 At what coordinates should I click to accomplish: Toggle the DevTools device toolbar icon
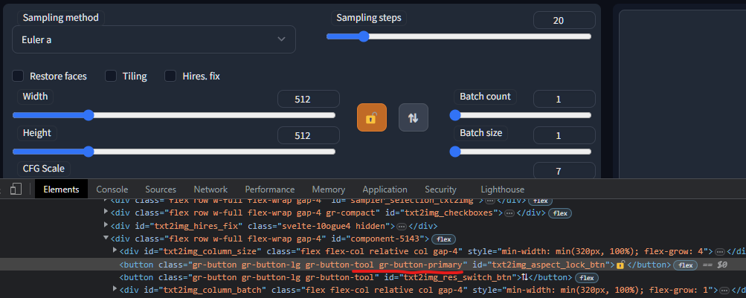click(x=16, y=190)
